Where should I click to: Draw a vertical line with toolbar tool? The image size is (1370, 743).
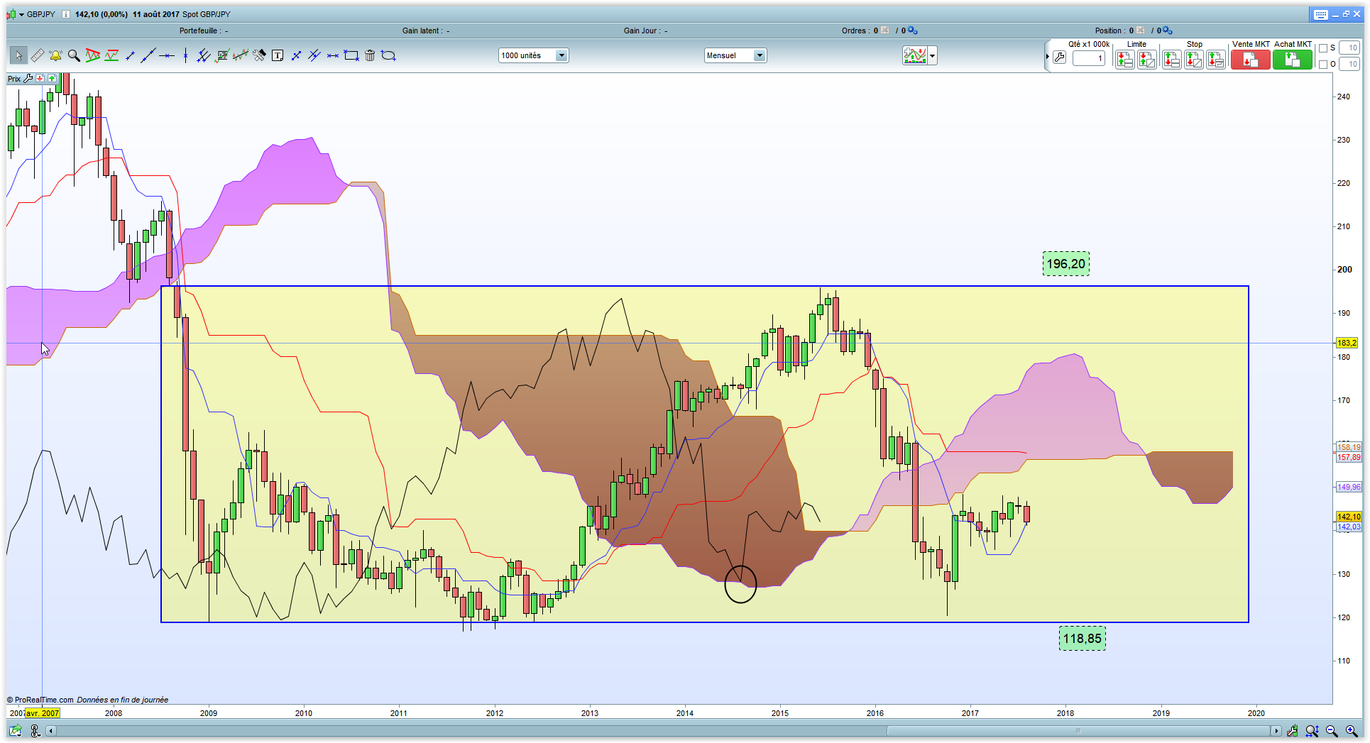tap(185, 55)
